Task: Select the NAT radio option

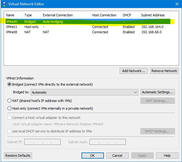Action: (x=9, y=101)
